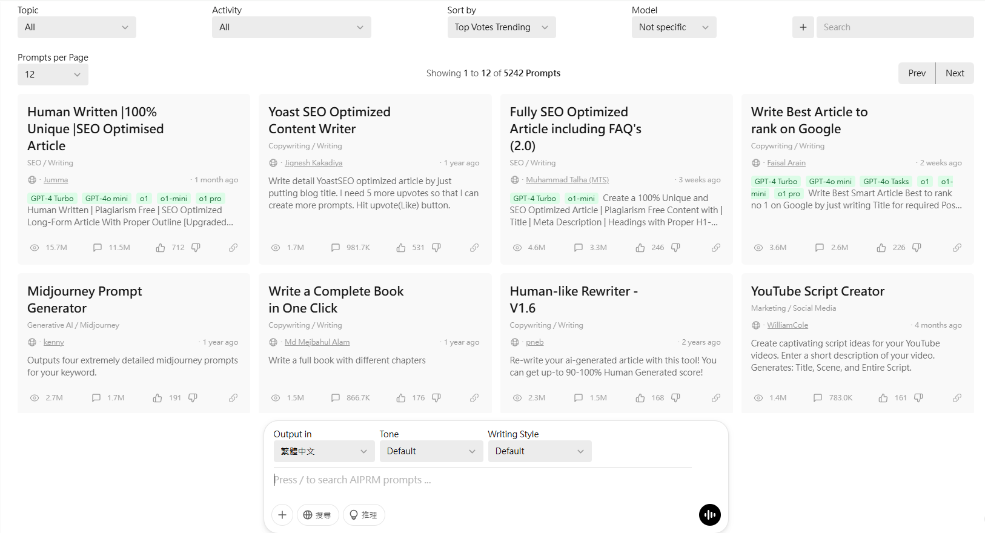Click the voice mode button in chat box
The image size is (985, 533).
pos(709,515)
